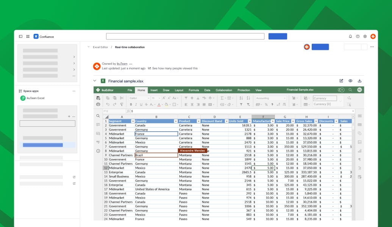Image resolution: width=392 pixels, height=227 pixels.
Task: Toggle italic formatting
Action: 136,104
